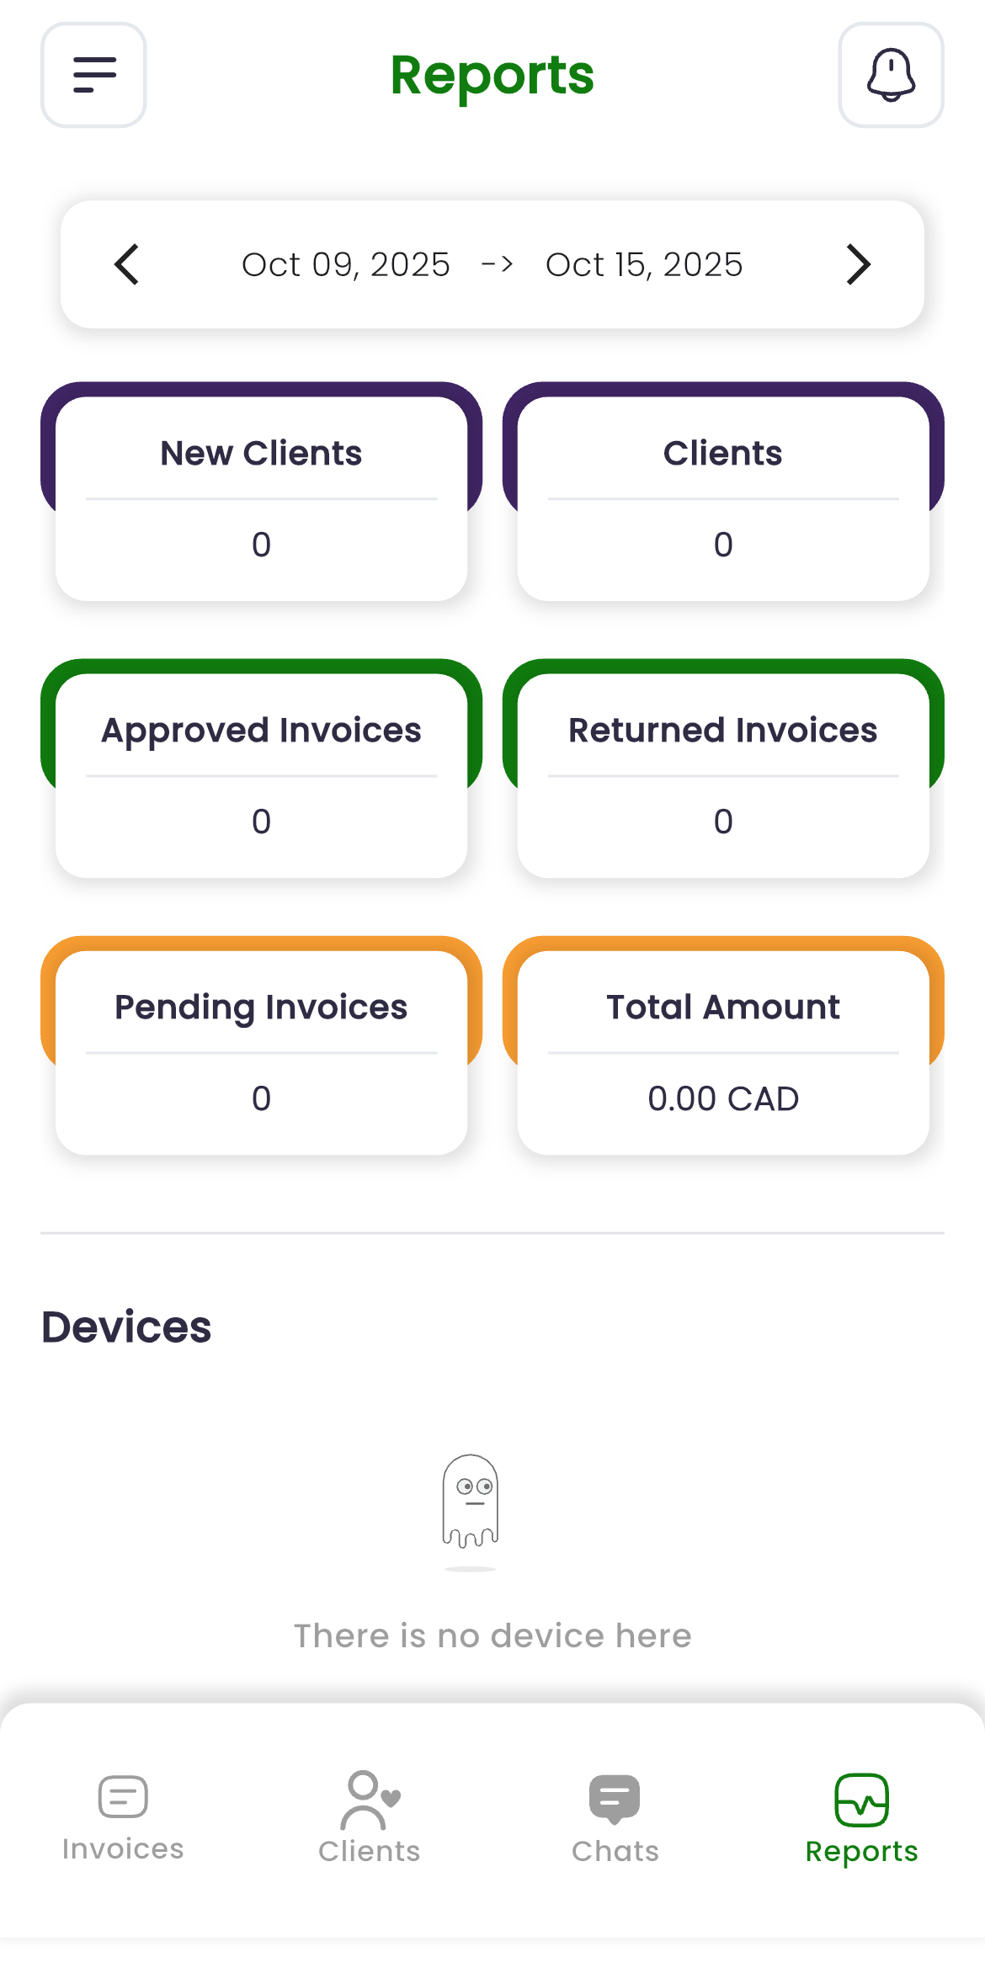Click the Reports page title
This screenshot has height=1973, width=985.
[492, 75]
